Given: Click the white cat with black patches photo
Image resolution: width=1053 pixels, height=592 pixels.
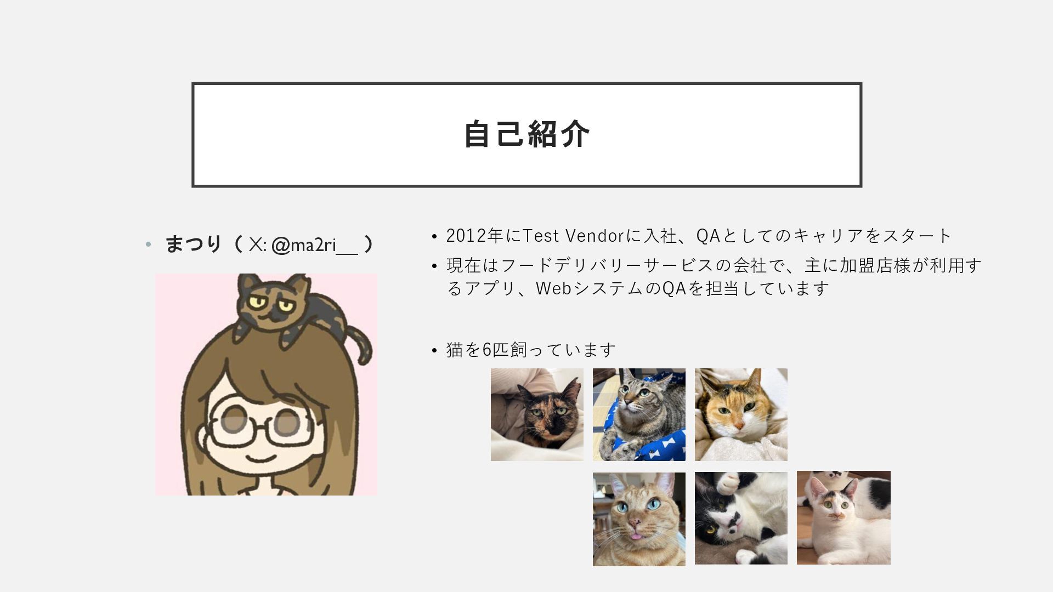Looking at the screenshot, I should tap(843, 517).
